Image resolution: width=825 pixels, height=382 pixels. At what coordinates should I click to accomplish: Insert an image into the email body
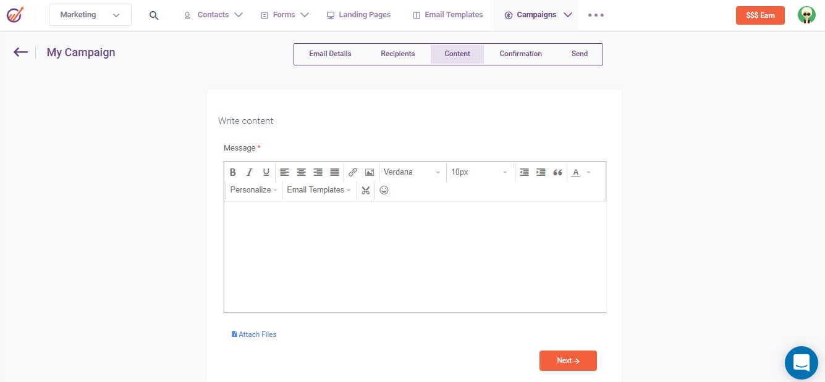(369, 172)
